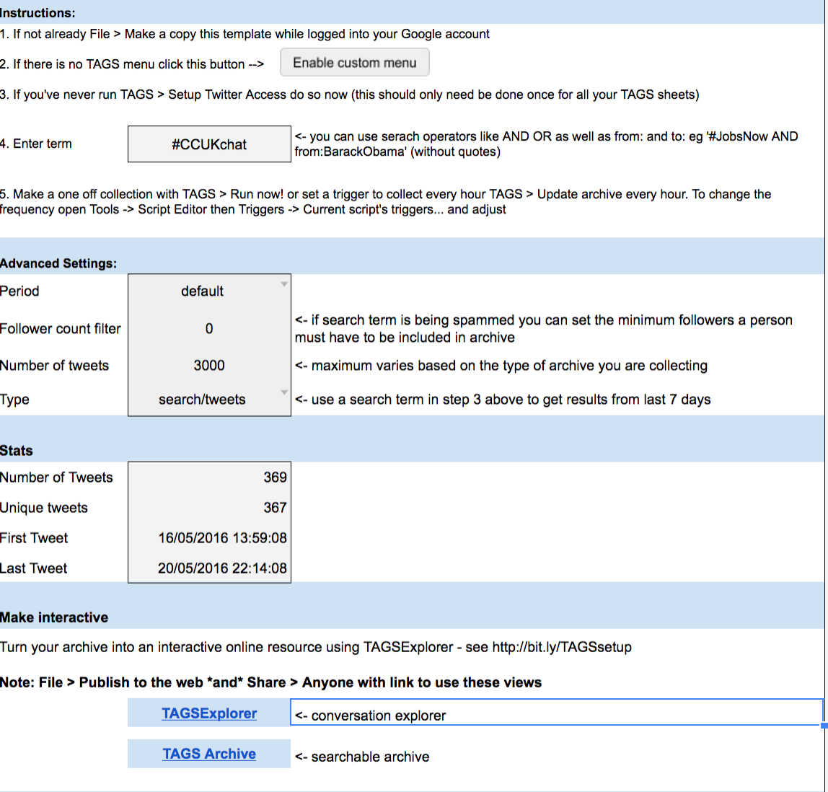The width and height of the screenshot is (828, 792).
Task: Click the 'Last Tweet' label
Action: tap(33, 568)
